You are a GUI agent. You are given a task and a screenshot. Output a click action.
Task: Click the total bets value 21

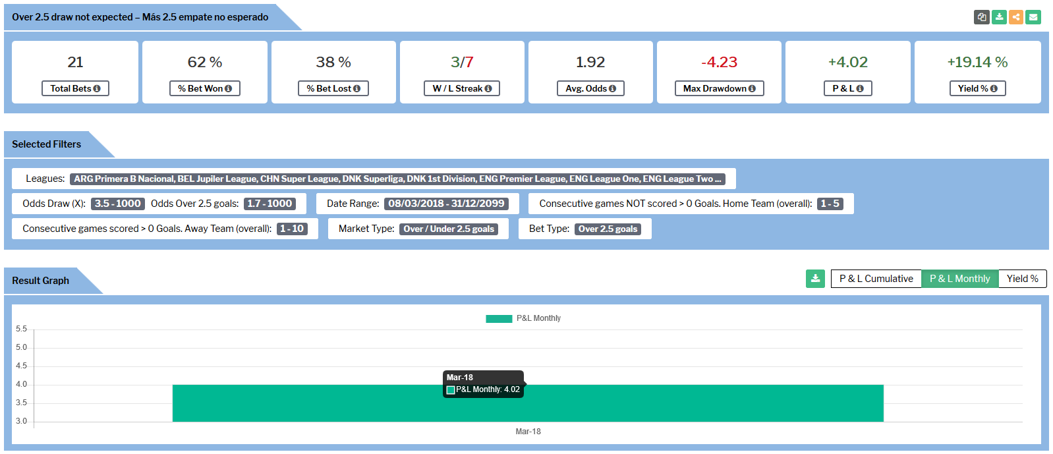click(x=75, y=62)
